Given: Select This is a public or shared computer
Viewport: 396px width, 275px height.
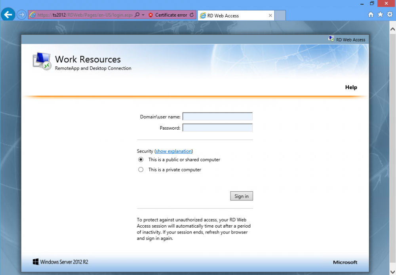Looking at the screenshot, I should point(141,160).
